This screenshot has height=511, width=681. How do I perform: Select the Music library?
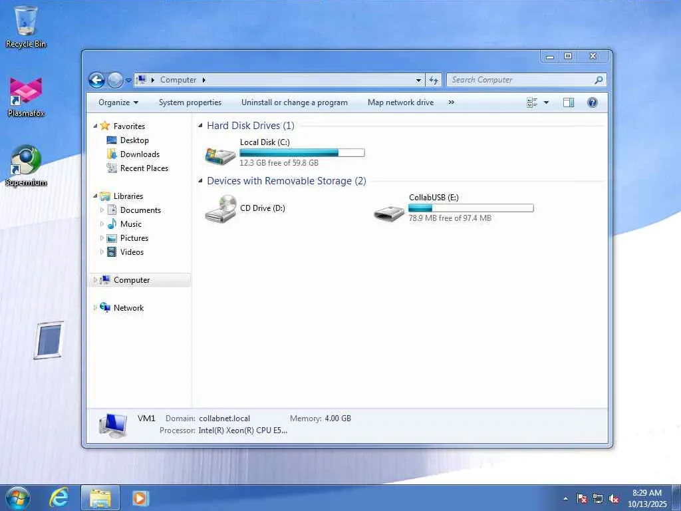[x=131, y=224]
